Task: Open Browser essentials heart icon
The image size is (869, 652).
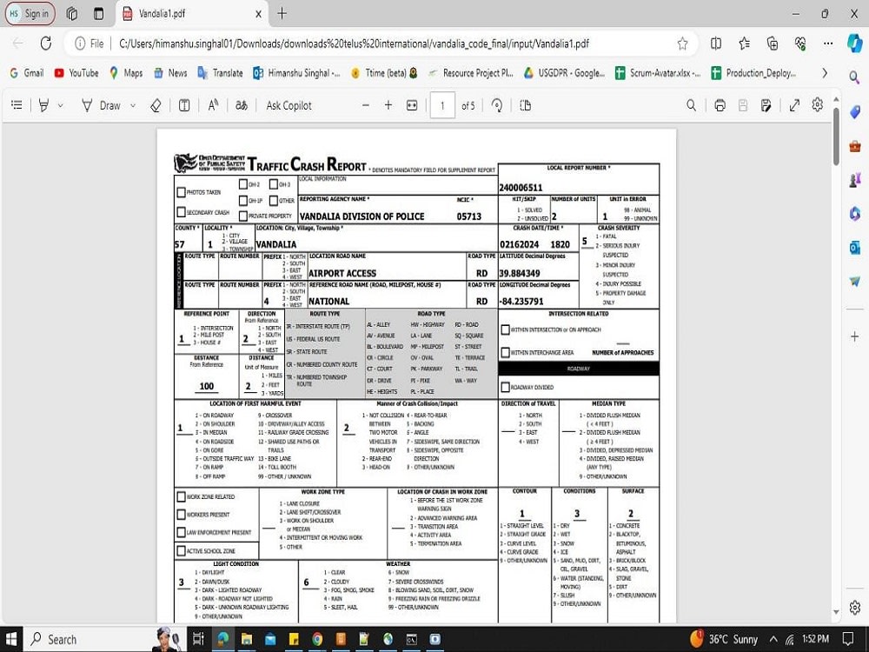Action: pos(800,43)
